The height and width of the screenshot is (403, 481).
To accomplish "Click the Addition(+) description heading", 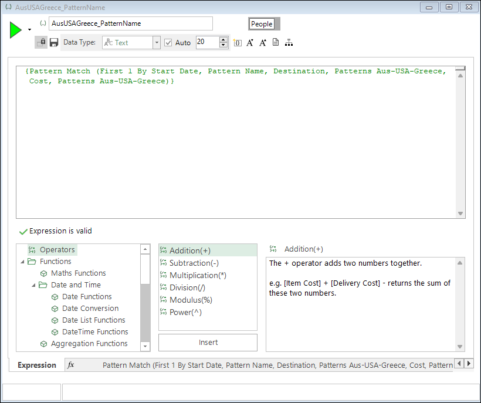I will point(303,249).
